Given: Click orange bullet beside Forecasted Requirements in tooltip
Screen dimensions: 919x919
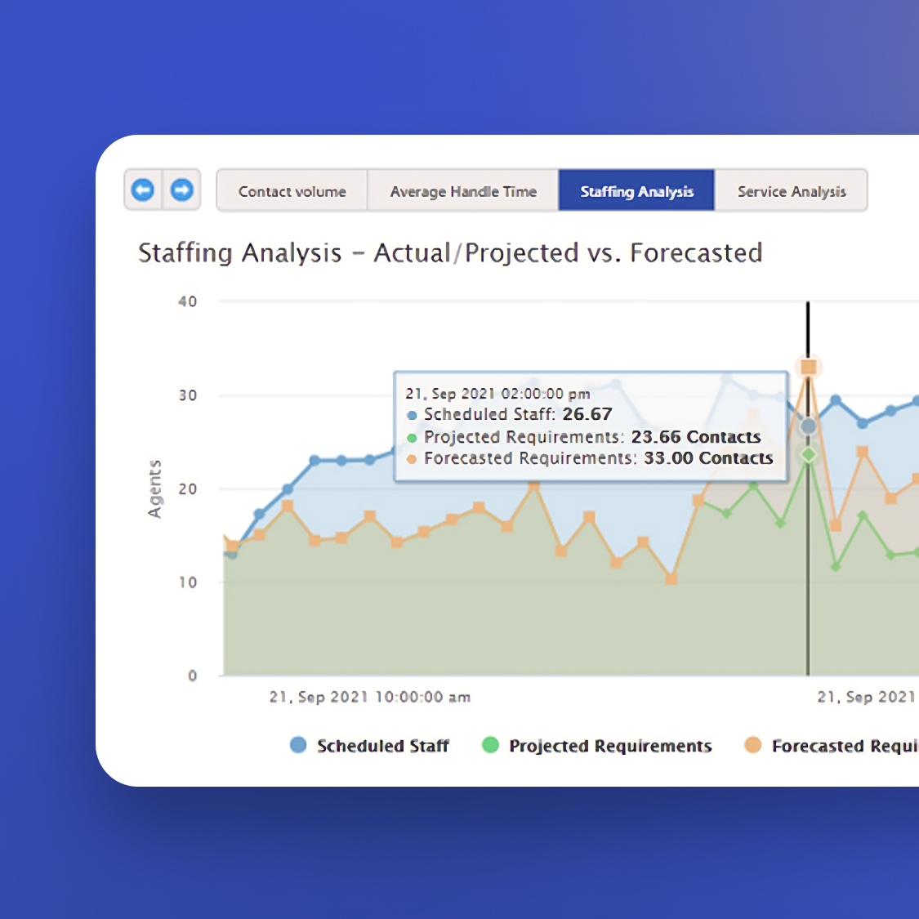Looking at the screenshot, I should pos(411,458).
